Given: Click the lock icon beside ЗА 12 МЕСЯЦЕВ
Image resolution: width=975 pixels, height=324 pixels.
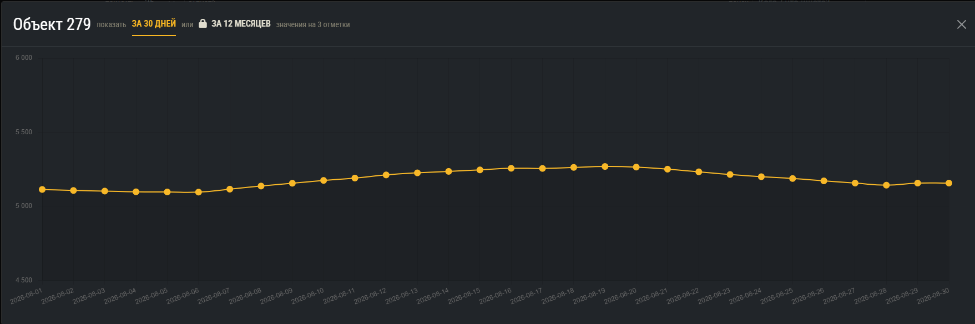Looking at the screenshot, I should [x=203, y=23].
